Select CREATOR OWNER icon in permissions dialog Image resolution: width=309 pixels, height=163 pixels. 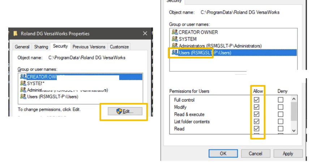(175, 32)
